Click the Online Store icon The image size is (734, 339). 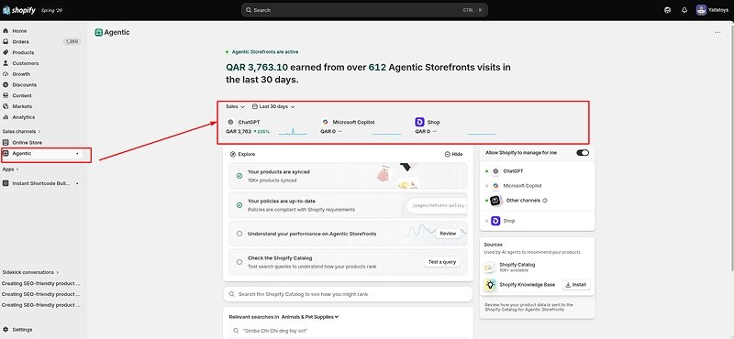[x=6, y=142]
